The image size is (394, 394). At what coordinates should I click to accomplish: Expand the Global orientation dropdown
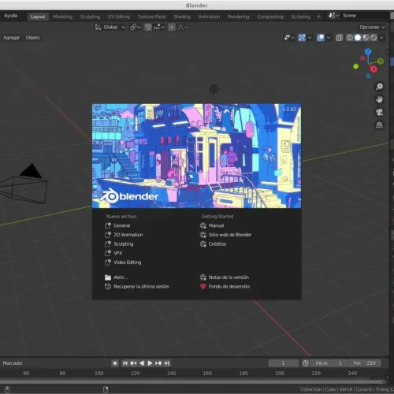[x=110, y=27]
